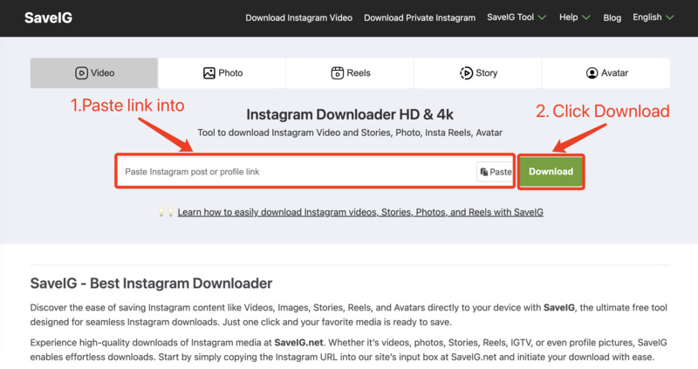Click the Video play icon

tap(81, 73)
